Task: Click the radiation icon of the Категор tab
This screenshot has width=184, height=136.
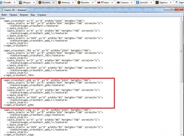Action: 59,2
